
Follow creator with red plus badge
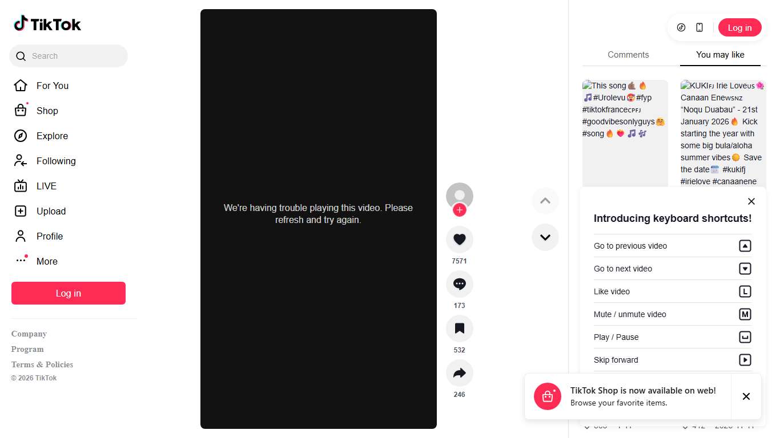[x=460, y=210]
